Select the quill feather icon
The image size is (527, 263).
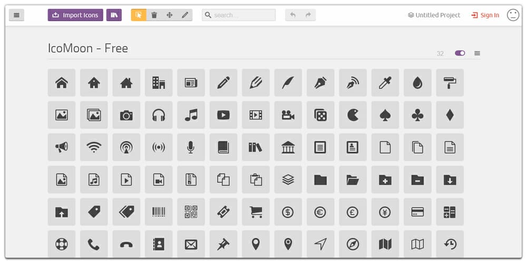coord(288,83)
